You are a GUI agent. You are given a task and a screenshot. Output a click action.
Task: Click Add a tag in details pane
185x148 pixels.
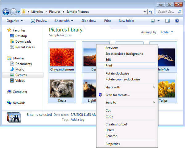click(77, 120)
